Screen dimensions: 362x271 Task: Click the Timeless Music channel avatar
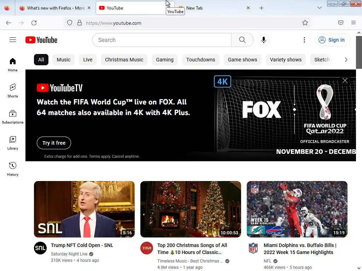tap(147, 248)
